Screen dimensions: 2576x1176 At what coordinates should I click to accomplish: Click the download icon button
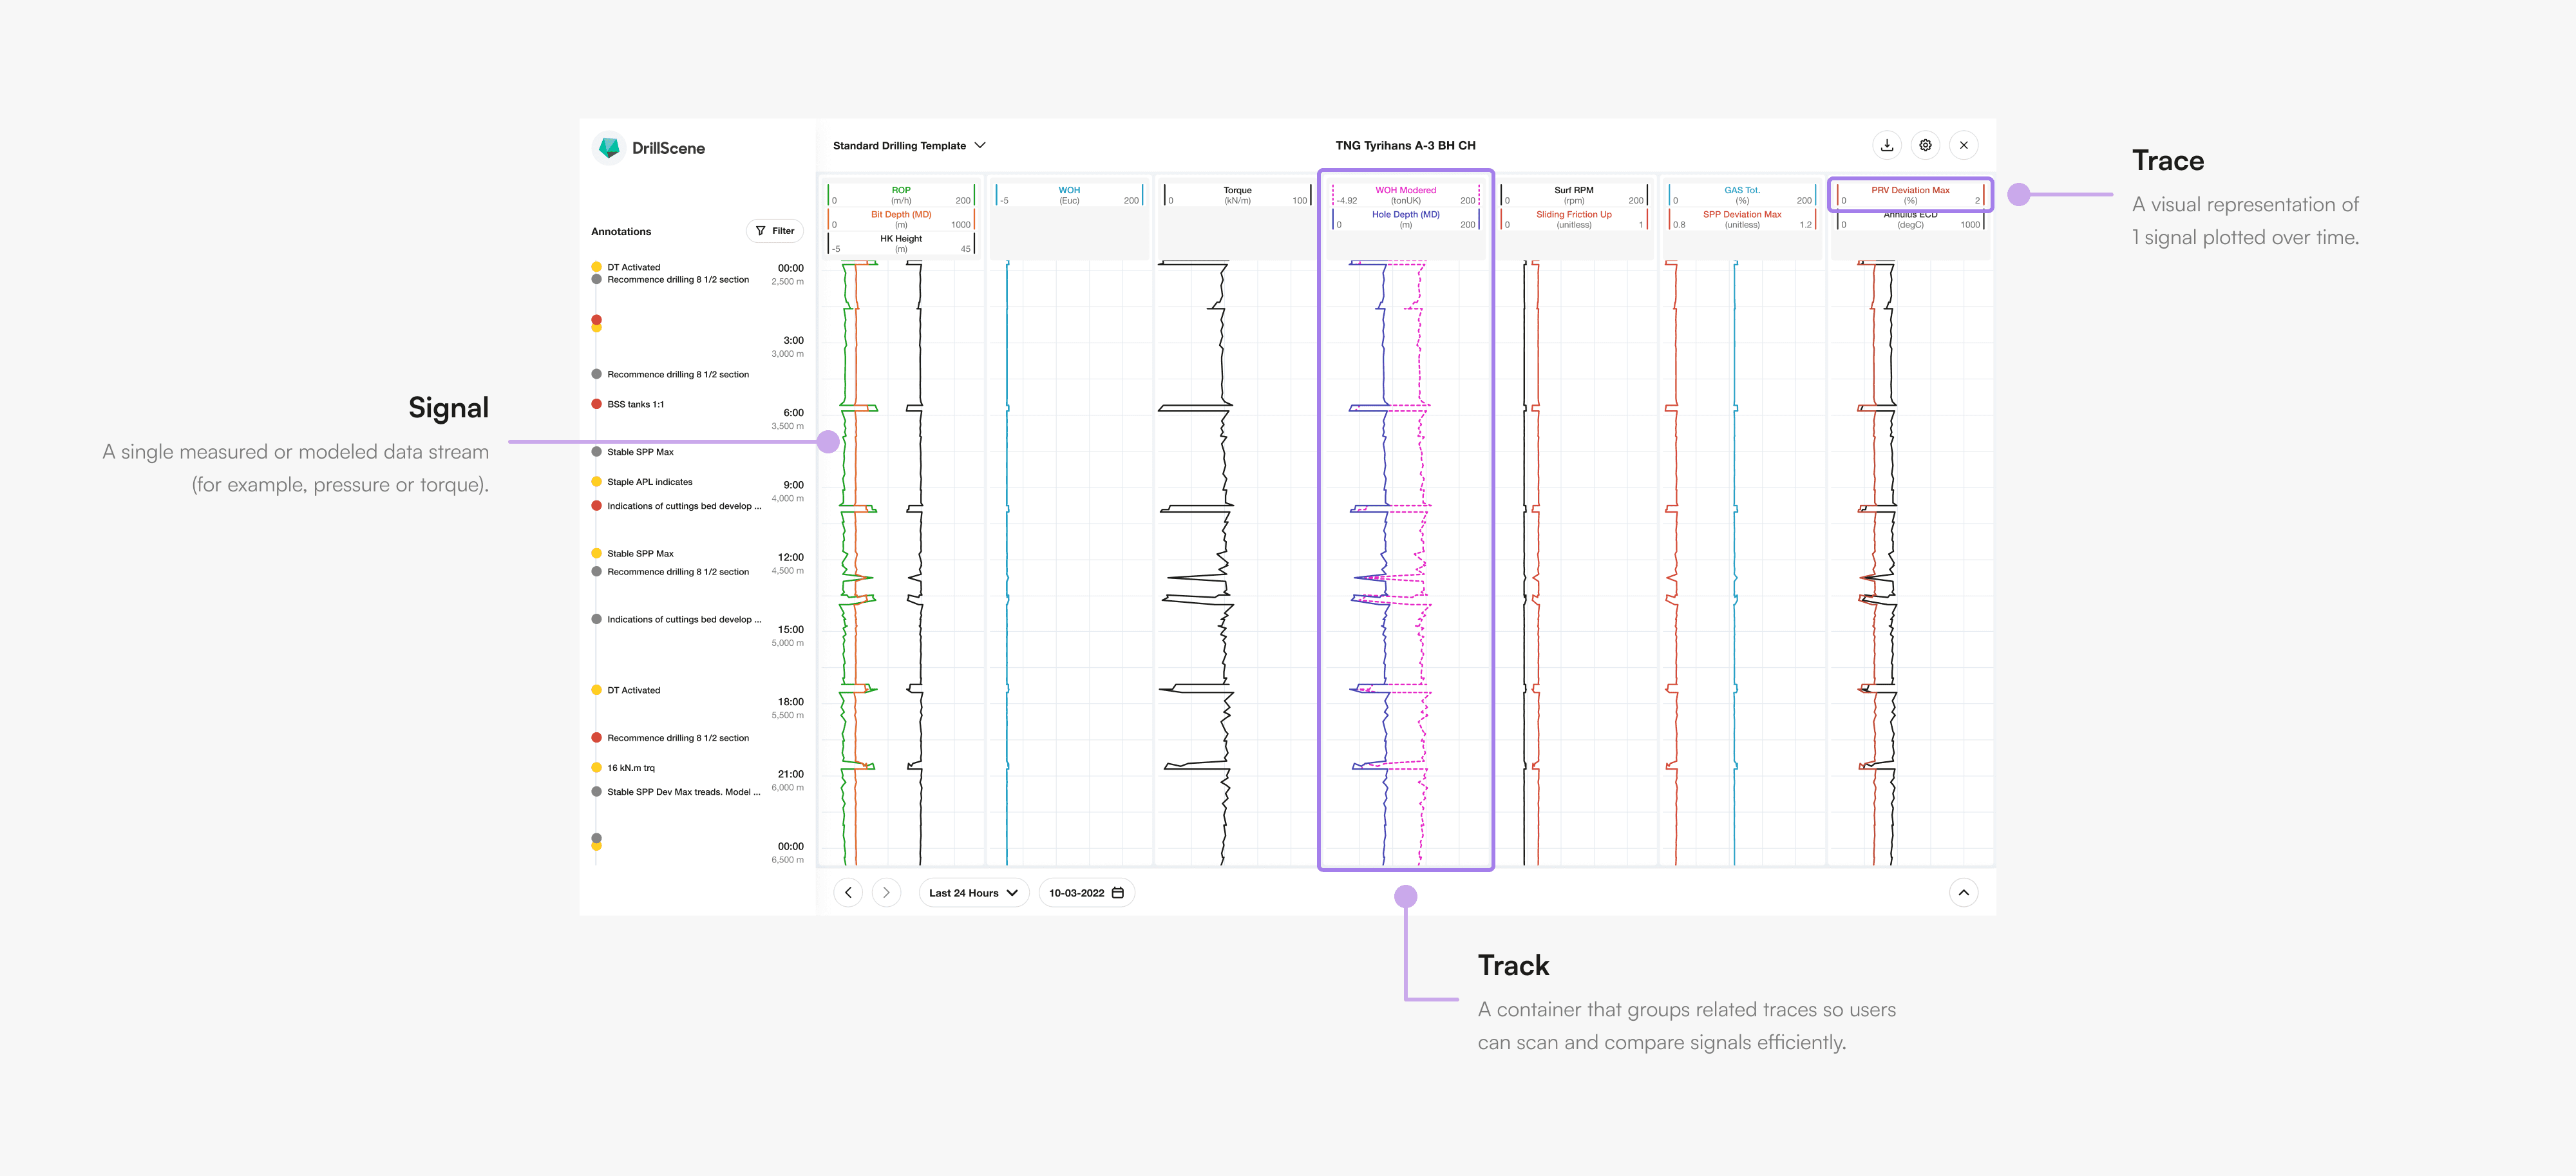tap(1886, 145)
